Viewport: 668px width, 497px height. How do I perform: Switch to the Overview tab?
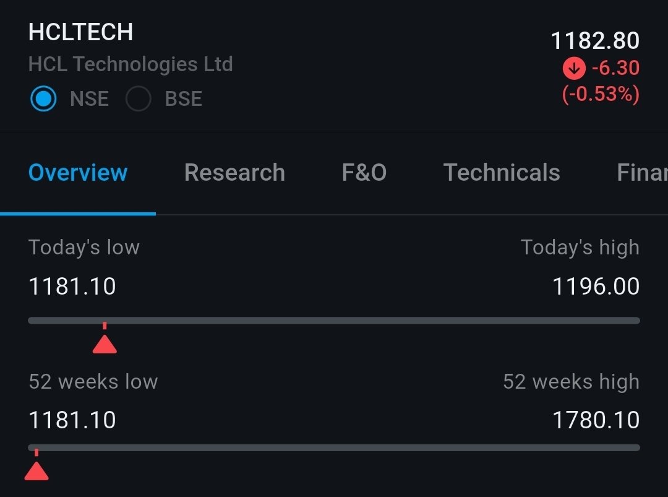(x=78, y=173)
